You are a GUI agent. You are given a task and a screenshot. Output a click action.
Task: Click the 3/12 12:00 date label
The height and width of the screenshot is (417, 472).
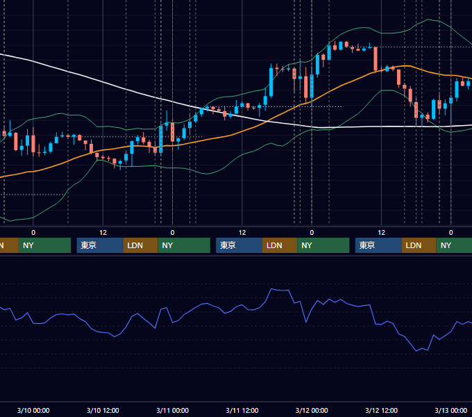tap(381, 410)
